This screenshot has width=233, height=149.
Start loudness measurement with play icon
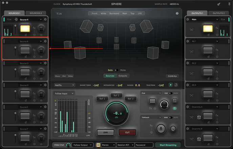171,85
